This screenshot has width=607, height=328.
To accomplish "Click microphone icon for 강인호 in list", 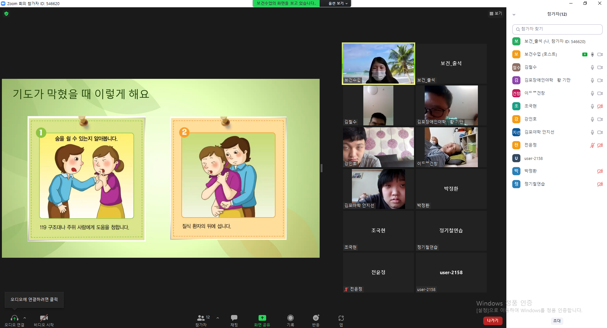I will tap(592, 119).
